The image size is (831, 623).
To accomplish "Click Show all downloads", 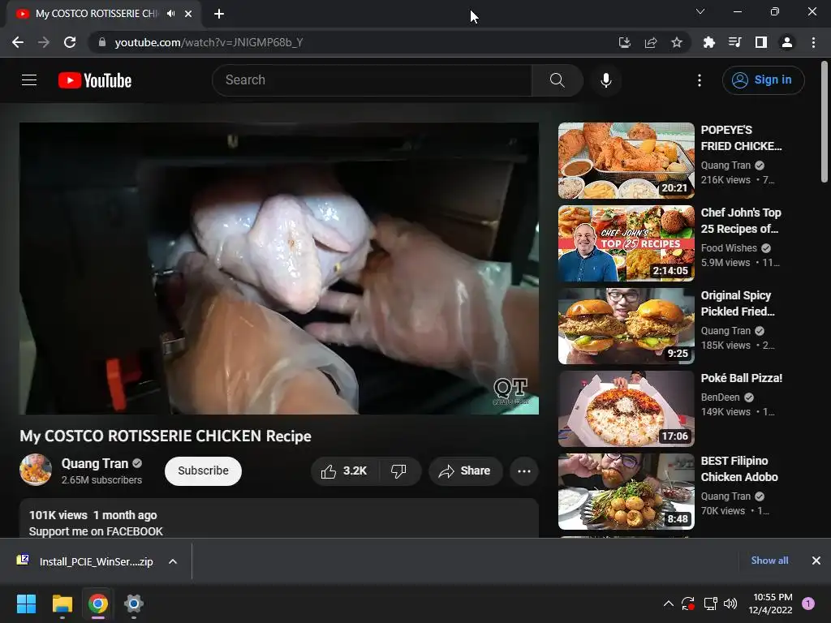I will 769,561.
